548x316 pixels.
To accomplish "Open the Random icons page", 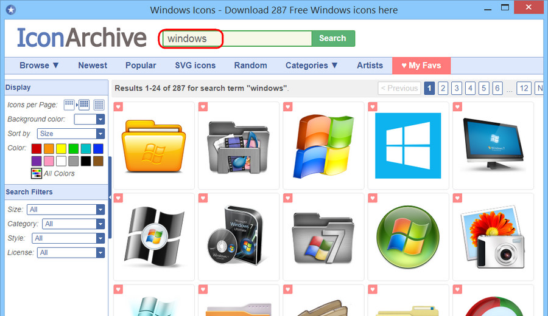I will 251,65.
